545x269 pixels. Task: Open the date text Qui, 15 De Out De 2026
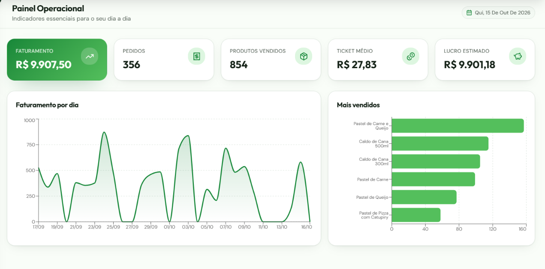coord(503,13)
